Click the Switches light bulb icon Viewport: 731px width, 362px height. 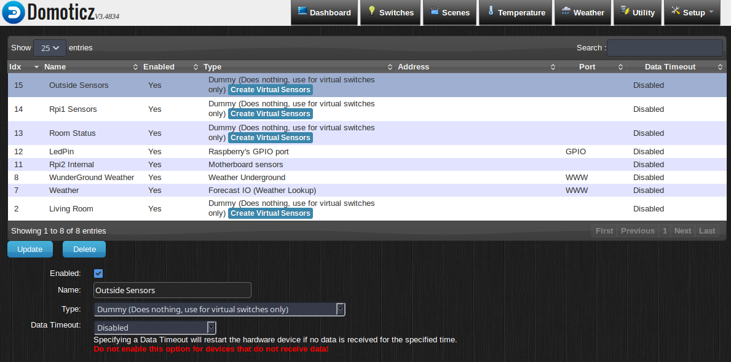click(371, 10)
